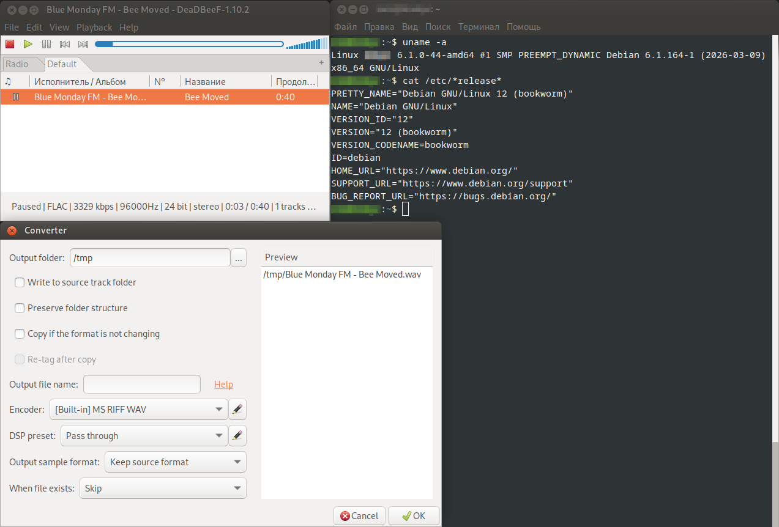Check Preserve folder structure option
Viewport: 779px width, 527px height.
pos(20,308)
